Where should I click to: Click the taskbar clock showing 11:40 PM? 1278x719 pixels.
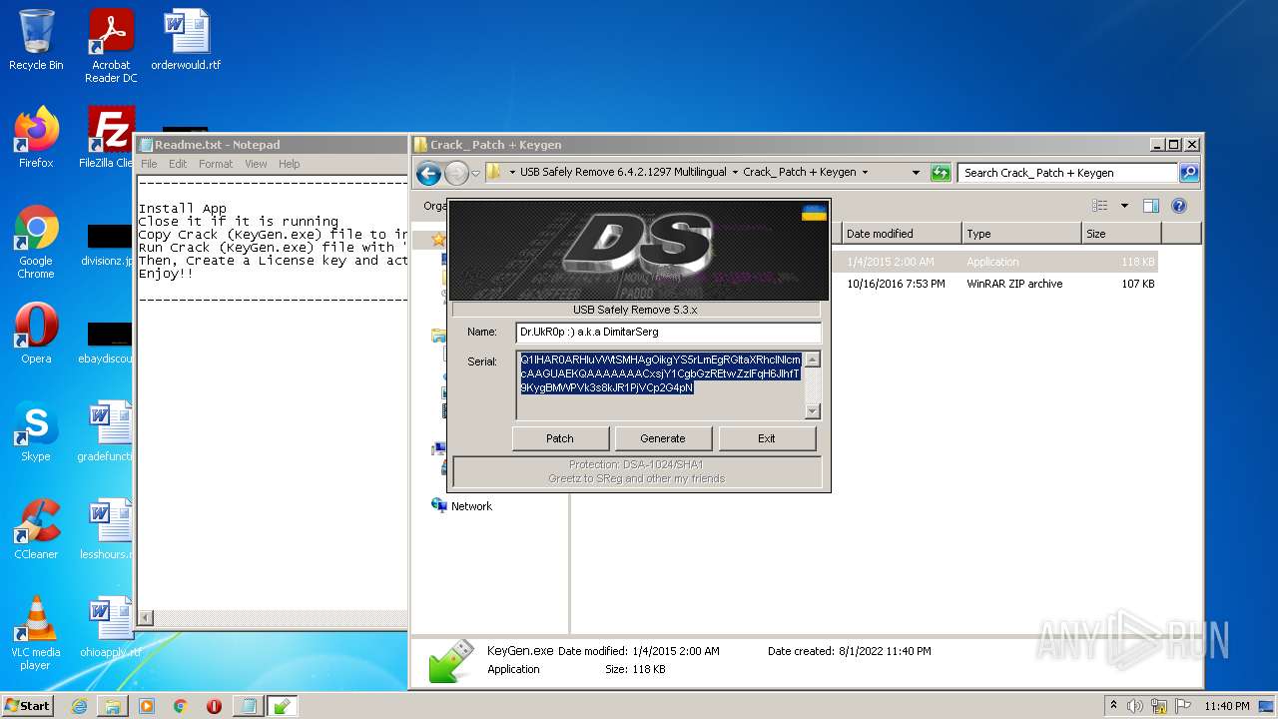point(1227,706)
